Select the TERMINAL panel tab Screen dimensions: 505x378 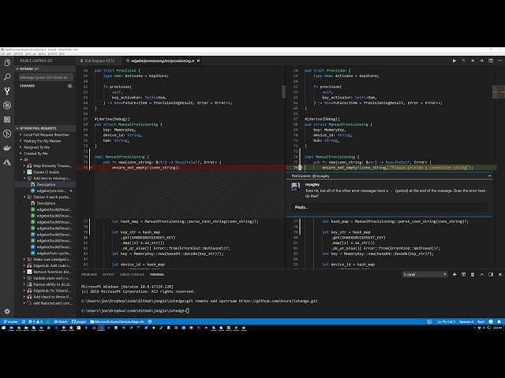coord(157,275)
